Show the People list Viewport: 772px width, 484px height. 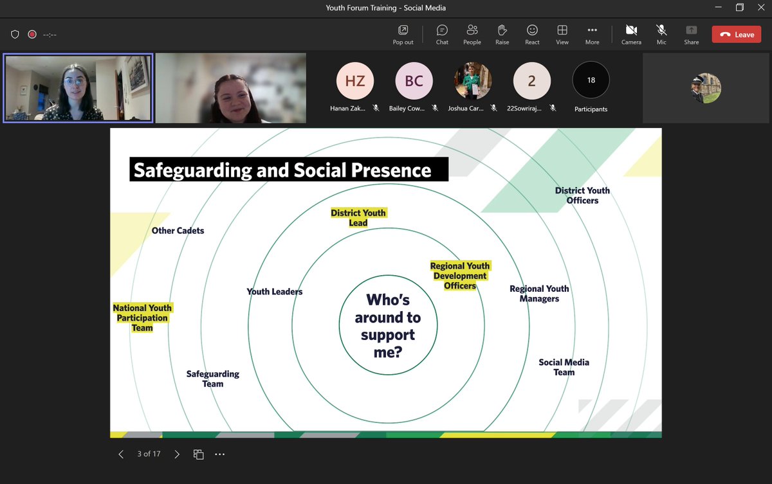pos(472,35)
